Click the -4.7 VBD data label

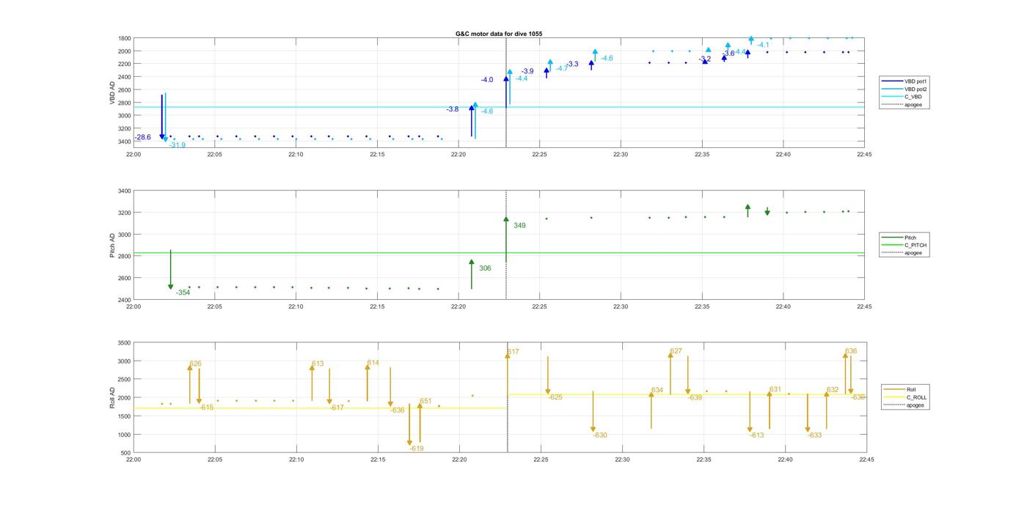[x=562, y=68]
